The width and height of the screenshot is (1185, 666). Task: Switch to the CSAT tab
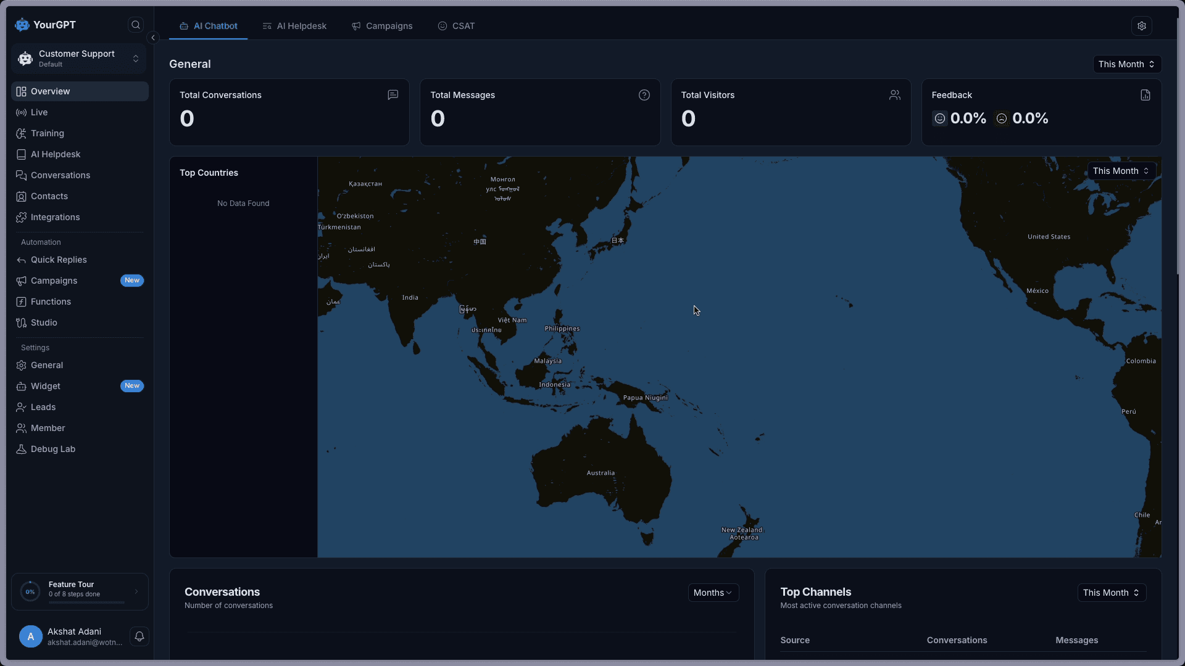456,26
